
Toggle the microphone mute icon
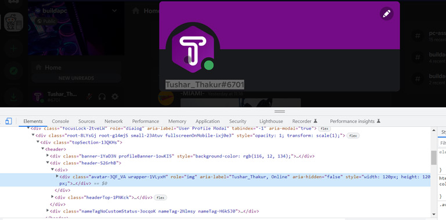pos(89,97)
